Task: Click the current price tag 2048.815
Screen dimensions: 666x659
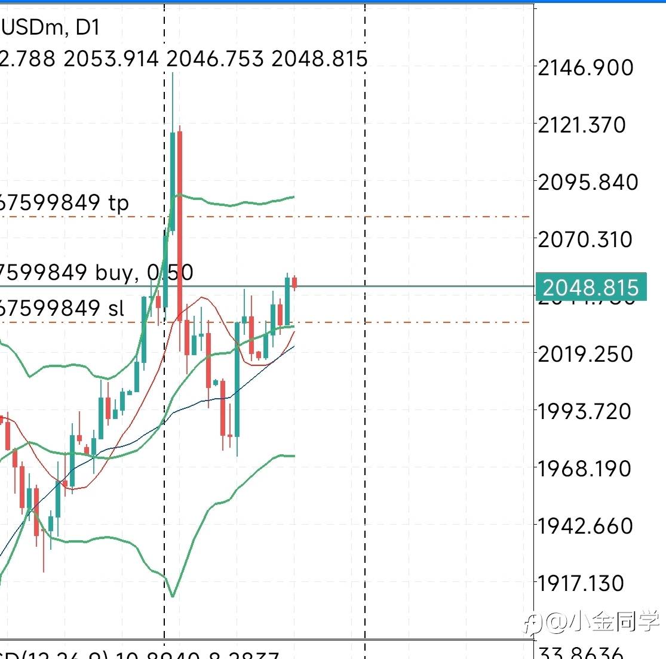Action: click(591, 287)
